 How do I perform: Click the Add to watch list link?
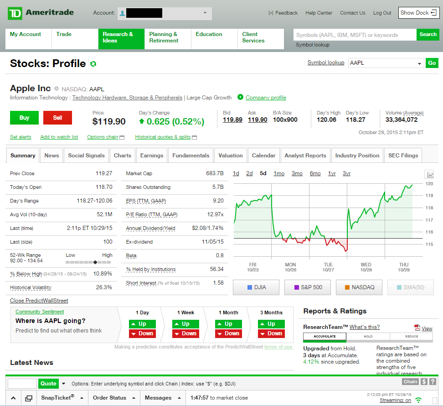(x=59, y=137)
